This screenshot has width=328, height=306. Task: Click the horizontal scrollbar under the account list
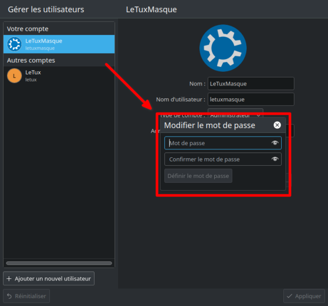pyautogui.click(x=59, y=263)
